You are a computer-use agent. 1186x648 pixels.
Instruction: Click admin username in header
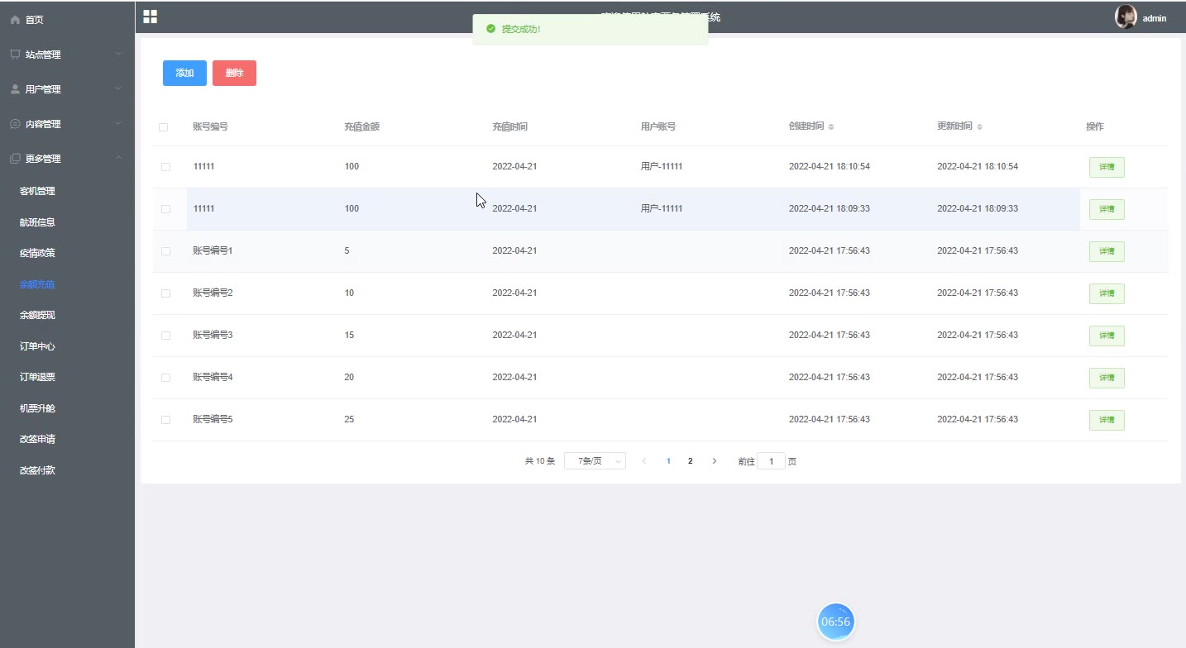coord(1155,18)
